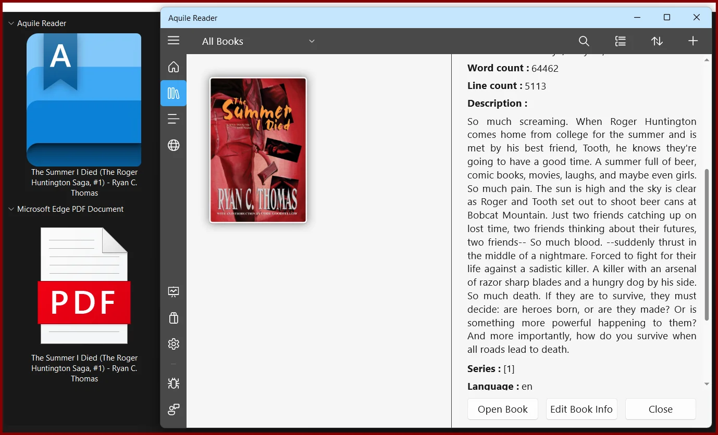The image size is (718, 435).
Task: Click the Word count value 64462
Action: [x=545, y=68]
